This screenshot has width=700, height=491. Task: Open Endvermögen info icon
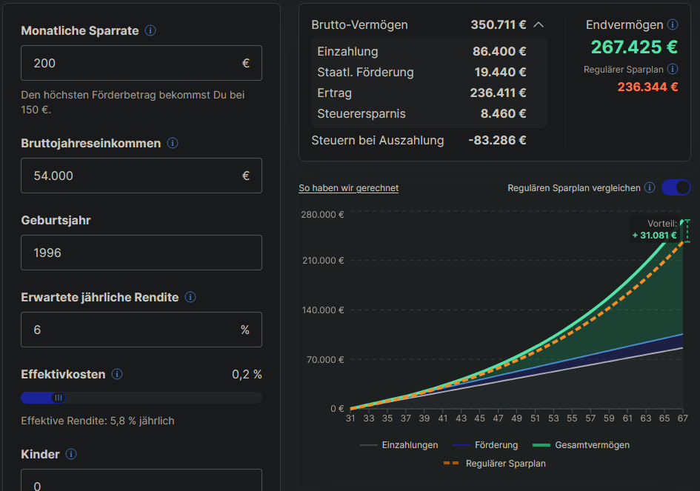pyautogui.click(x=673, y=25)
